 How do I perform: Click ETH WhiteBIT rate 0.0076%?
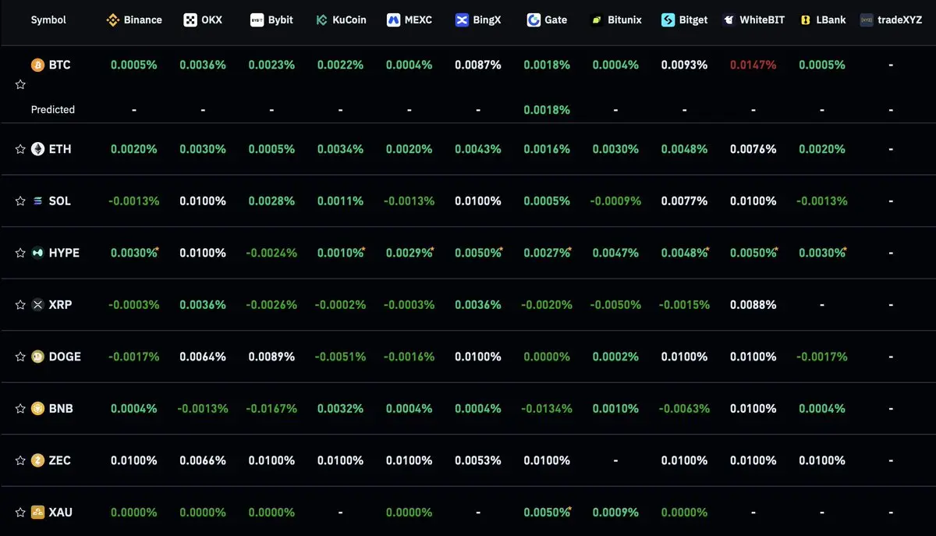[753, 148]
